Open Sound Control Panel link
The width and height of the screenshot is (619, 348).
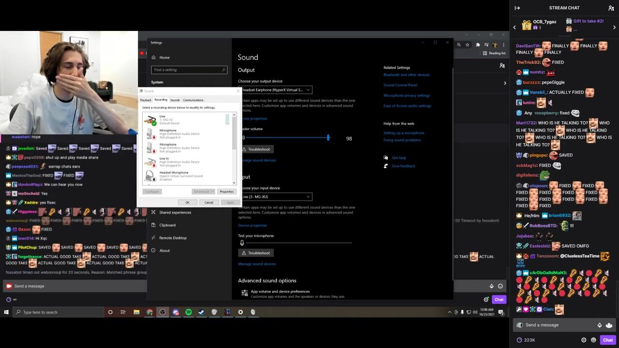(400, 85)
